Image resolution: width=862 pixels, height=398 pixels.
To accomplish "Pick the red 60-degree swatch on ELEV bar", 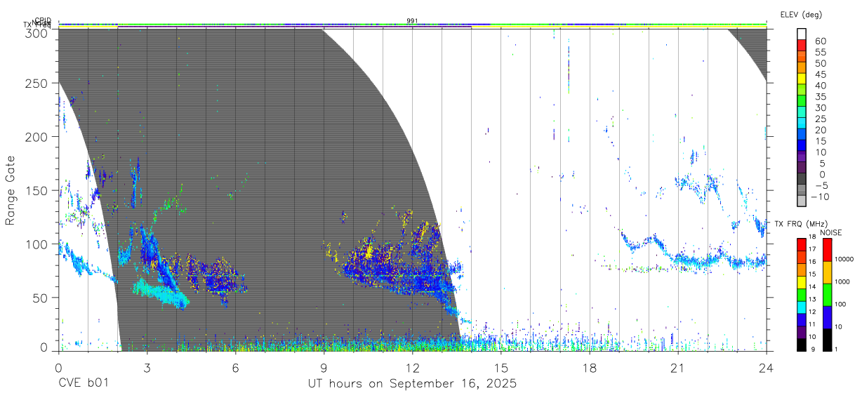I will click(x=802, y=45).
